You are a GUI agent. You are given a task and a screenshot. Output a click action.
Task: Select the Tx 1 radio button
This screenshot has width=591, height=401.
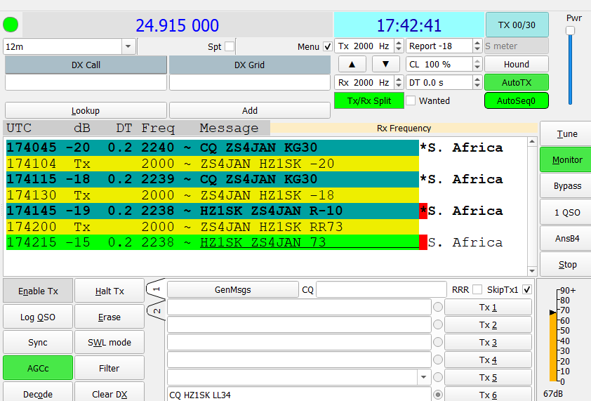click(x=437, y=307)
